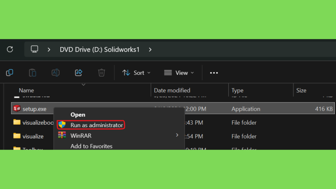Click the Application type cell of setup.exe

(x=246, y=109)
